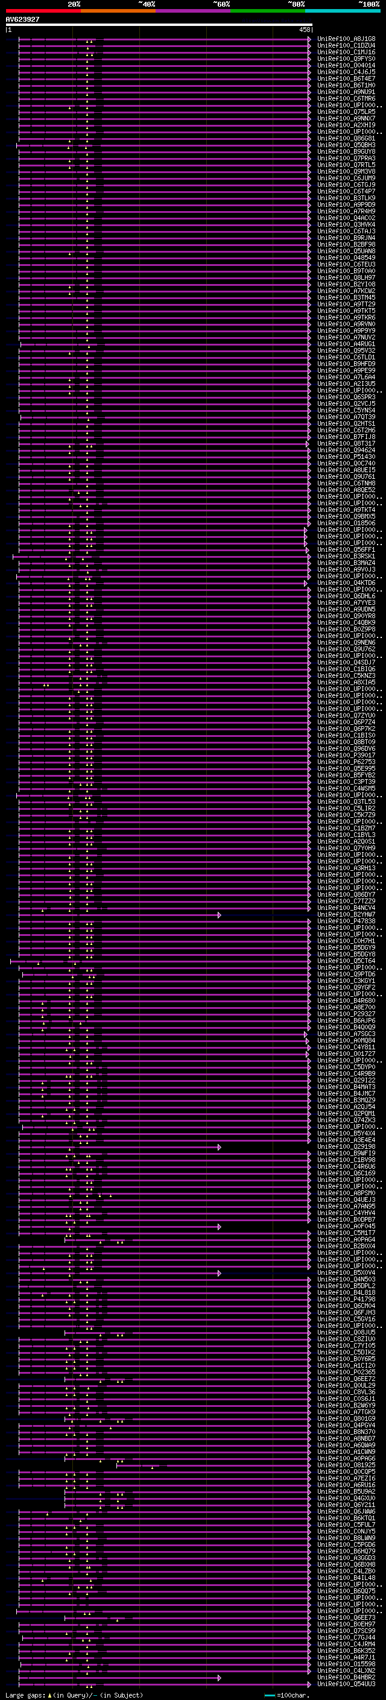
Task: Select hit label UniRef100_Q7SC99
Action: click(x=346, y=1631)
